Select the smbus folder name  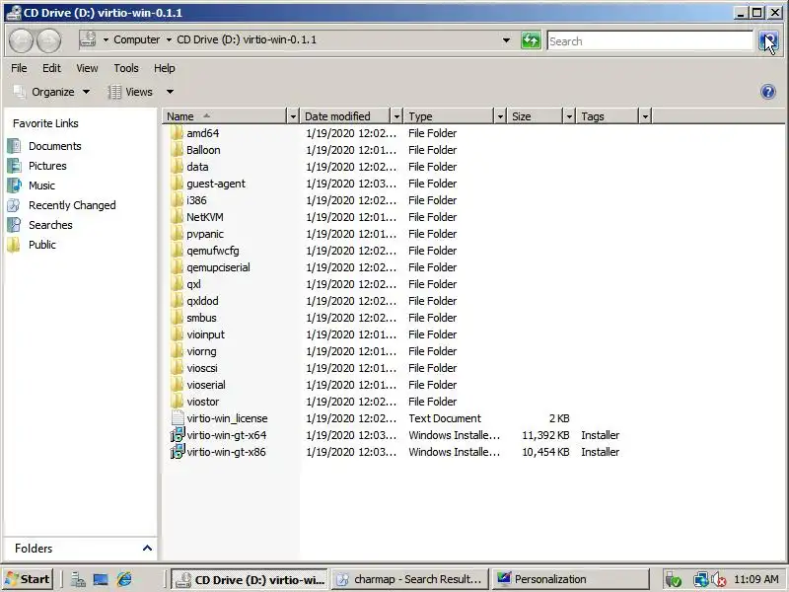click(201, 318)
